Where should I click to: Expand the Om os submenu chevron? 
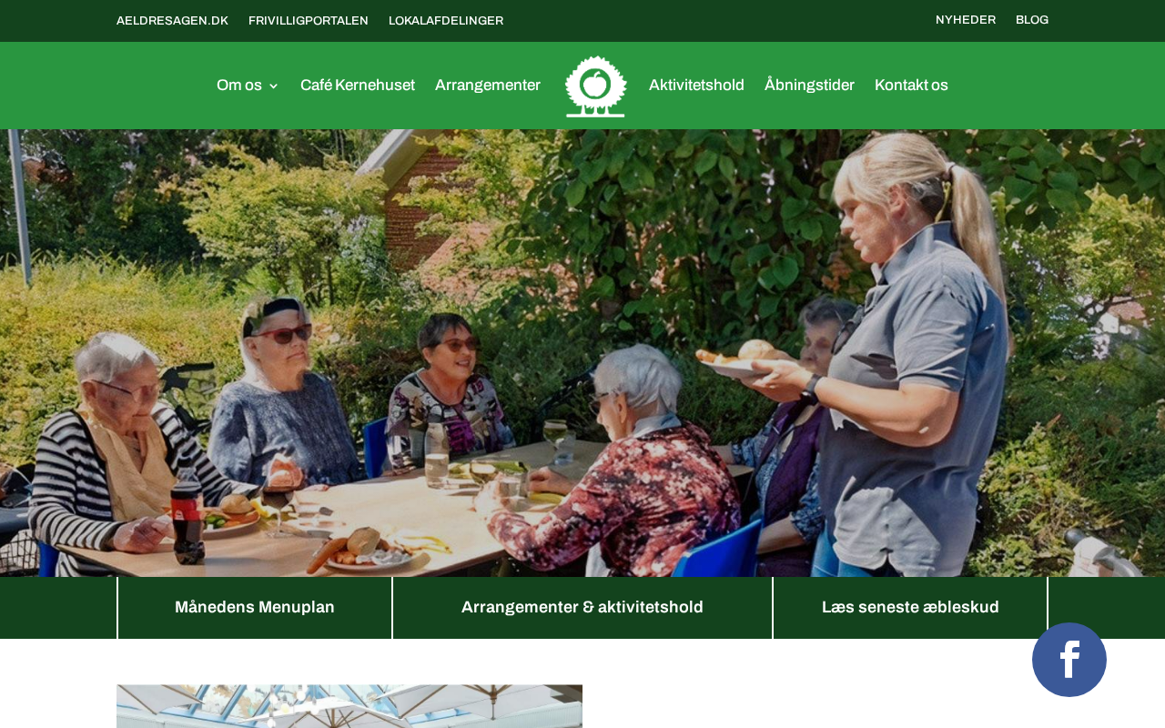pyautogui.click(x=273, y=86)
